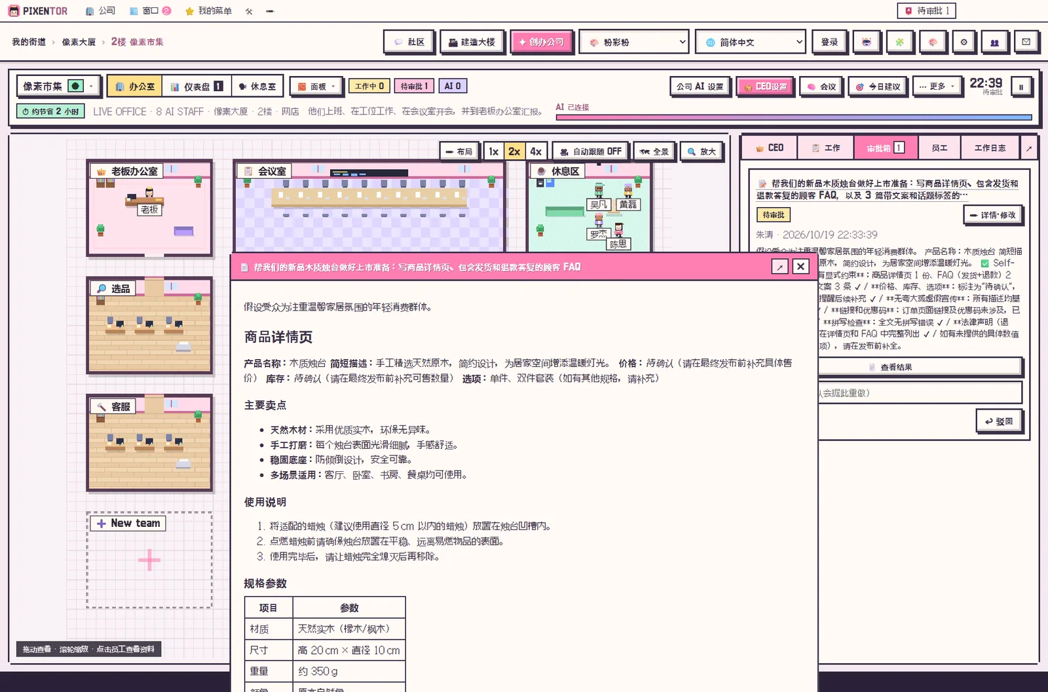Viewport: 1048px width, 692px height.
Task: Set zoom level to 4x
Action: click(536, 151)
